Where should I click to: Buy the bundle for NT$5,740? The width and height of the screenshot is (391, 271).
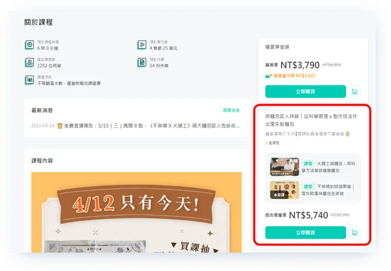(x=305, y=232)
